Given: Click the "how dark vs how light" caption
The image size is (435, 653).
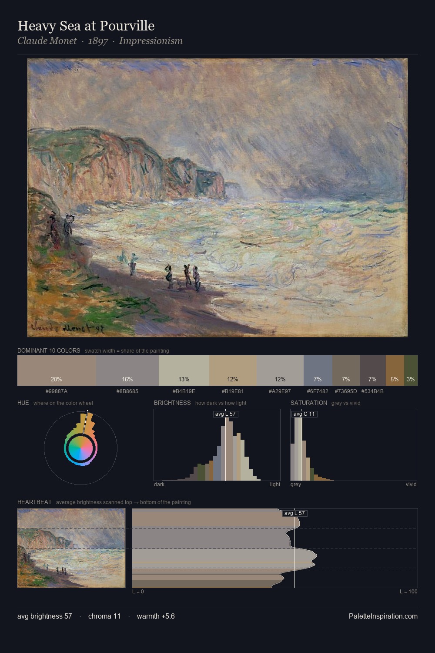Looking at the screenshot, I should pyautogui.click(x=221, y=403).
